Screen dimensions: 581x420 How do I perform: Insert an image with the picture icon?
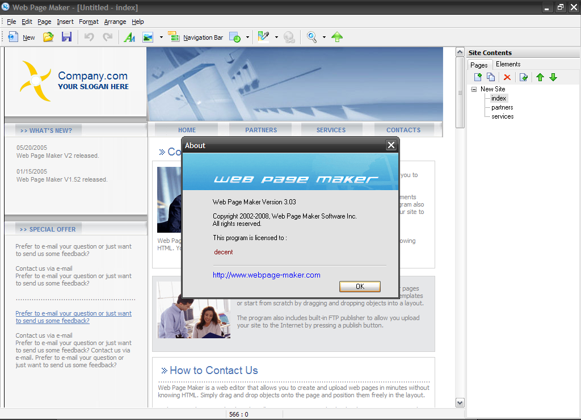coord(148,37)
